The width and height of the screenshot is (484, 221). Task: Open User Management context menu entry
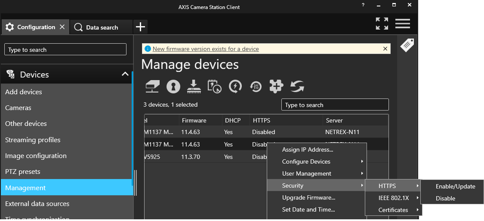[x=317, y=173]
